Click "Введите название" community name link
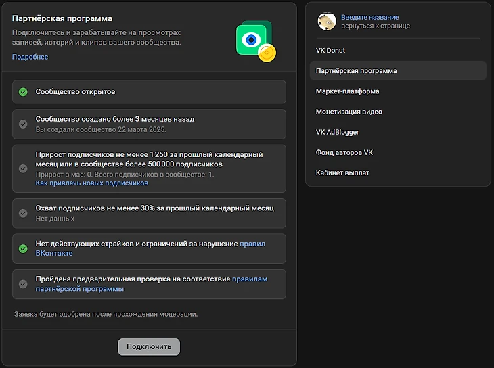 tap(369, 17)
